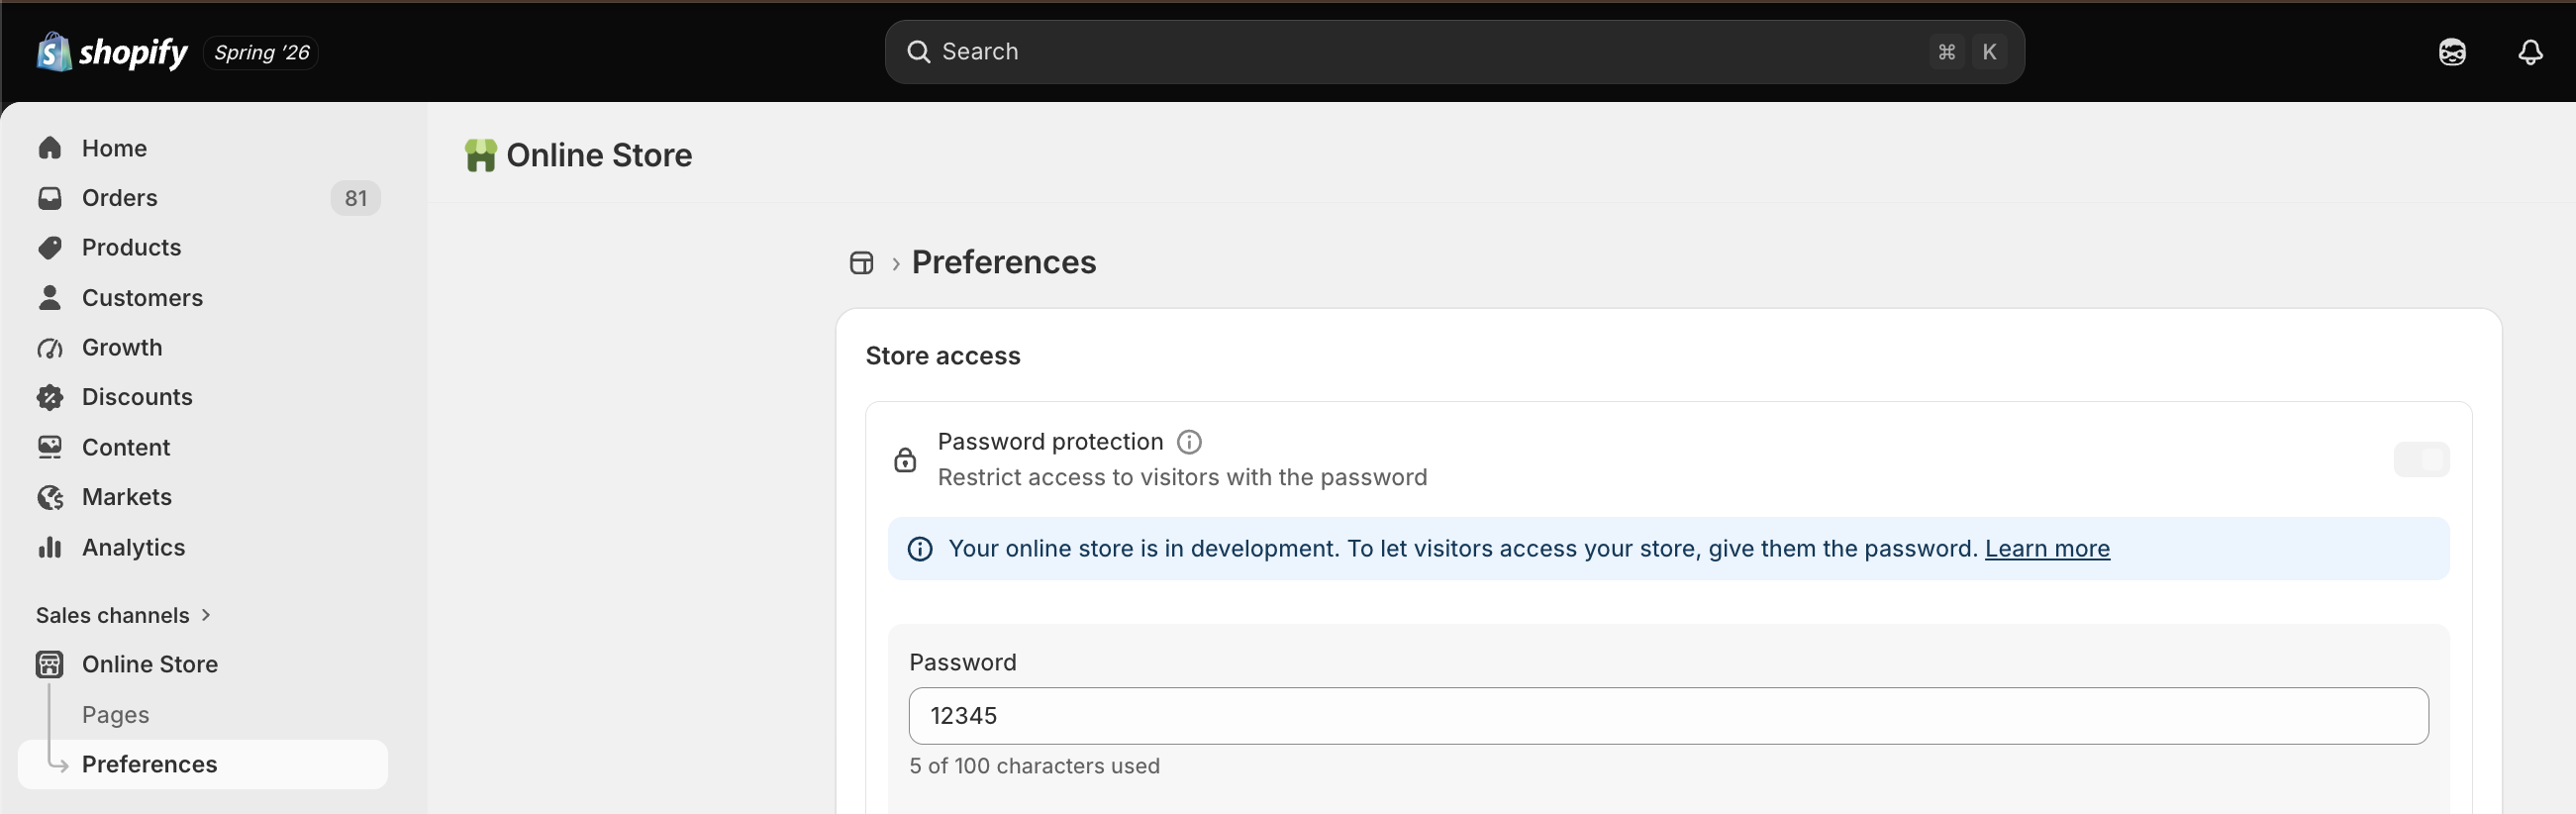This screenshot has height=814, width=2576.
Task: Click the Password input field
Action: (x=1668, y=716)
